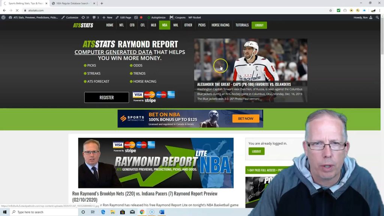
Task: Open the NFL section
Action: pos(121,25)
